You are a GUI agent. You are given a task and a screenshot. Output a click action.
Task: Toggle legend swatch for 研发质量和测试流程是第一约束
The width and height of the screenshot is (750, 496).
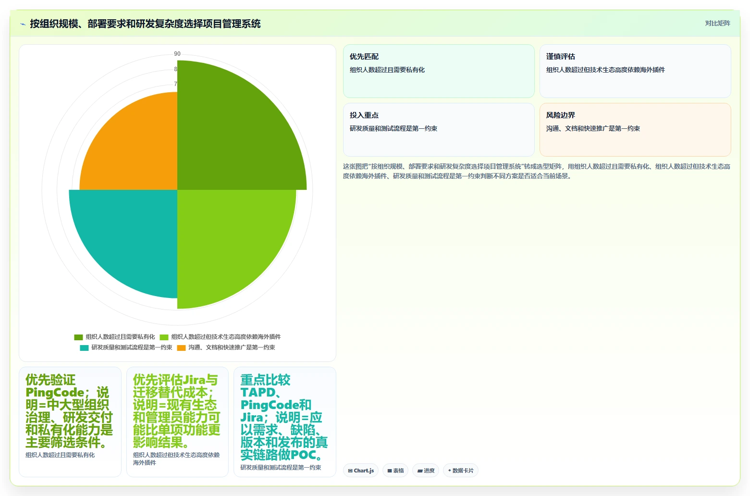tap(85, 347)
